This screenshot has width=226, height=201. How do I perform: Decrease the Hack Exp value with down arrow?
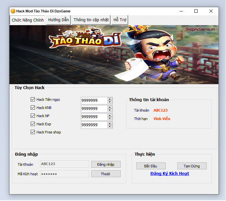tap(110, 127)
